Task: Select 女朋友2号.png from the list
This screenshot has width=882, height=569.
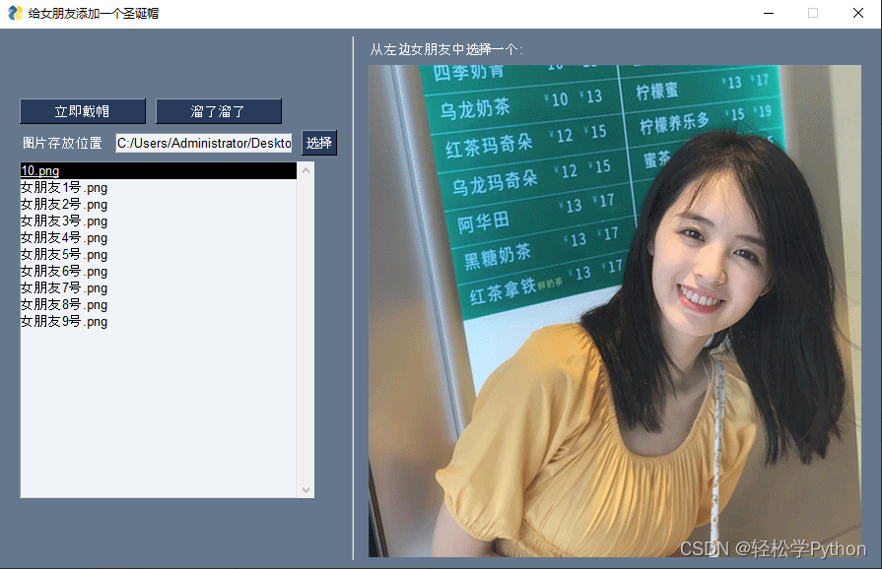Action: tap(63, 204)
